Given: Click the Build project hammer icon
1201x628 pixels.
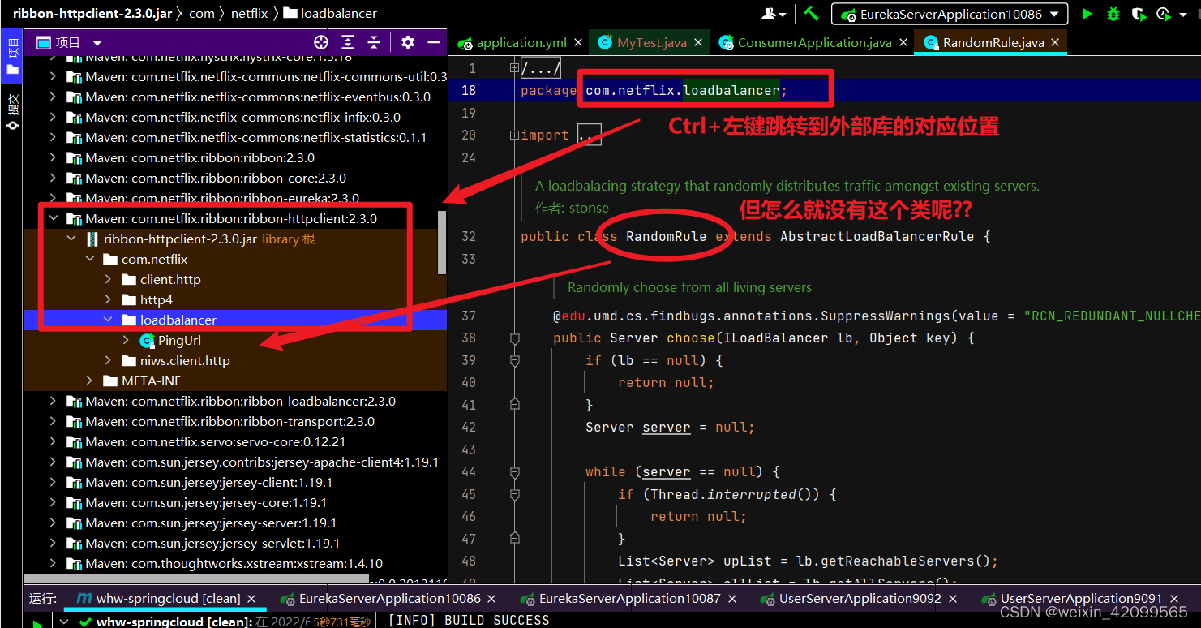Looking at the screenshot, I should tap(811, 14).
